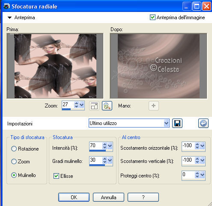This screenshot has width=212, height=206.
Task: Click the Annulla button
Action: click(108, 197)
